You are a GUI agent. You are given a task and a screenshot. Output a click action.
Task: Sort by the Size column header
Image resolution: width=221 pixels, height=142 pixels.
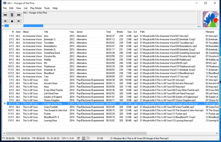[129, 32]
